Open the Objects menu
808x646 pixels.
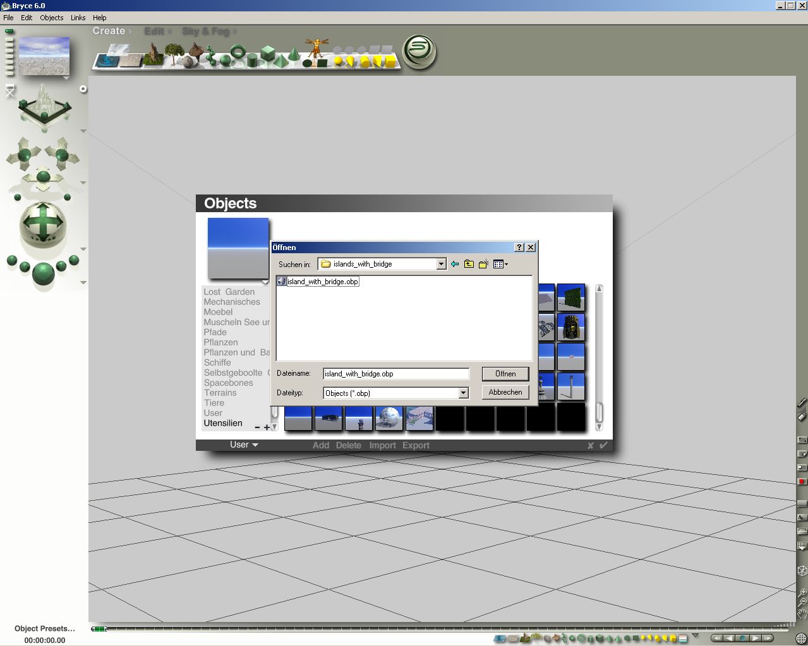tap(52, 18)
